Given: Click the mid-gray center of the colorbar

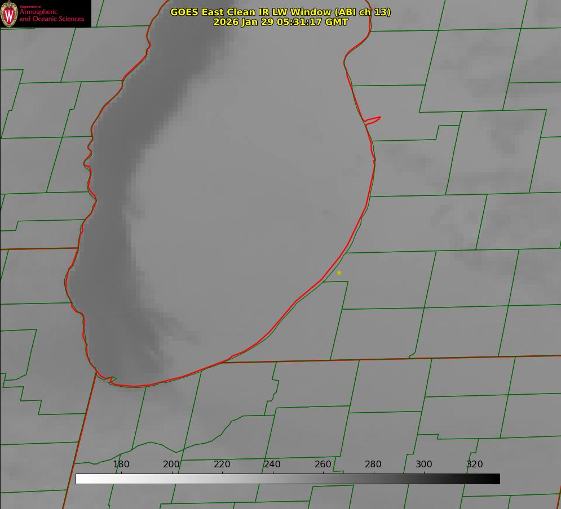Looking at the screenshot, I should coord(288,479).
